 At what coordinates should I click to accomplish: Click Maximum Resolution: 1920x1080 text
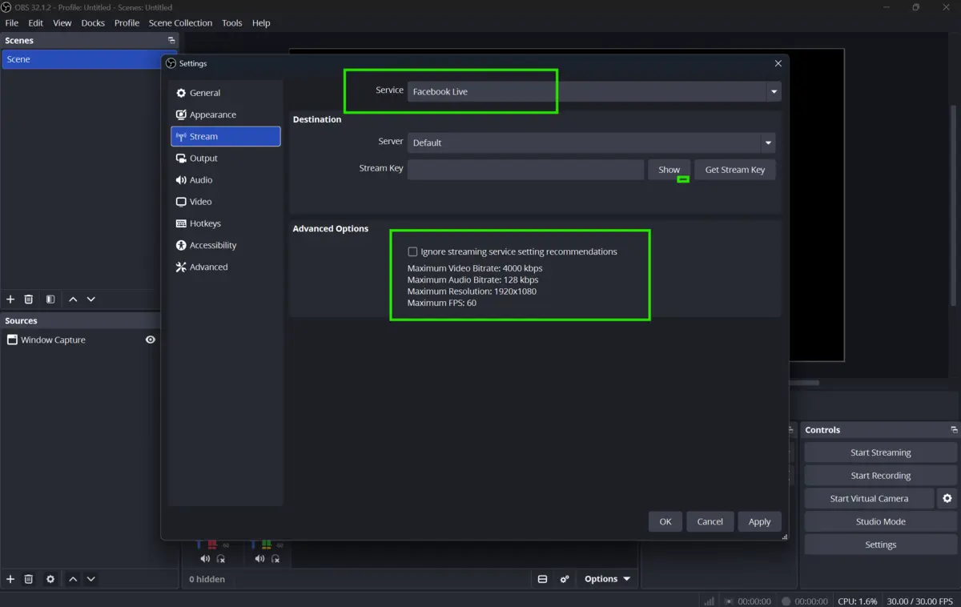click(472, 291)
